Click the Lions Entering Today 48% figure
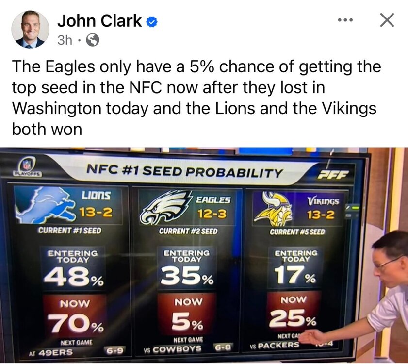408x364 pixels. (x=73, y=278)
